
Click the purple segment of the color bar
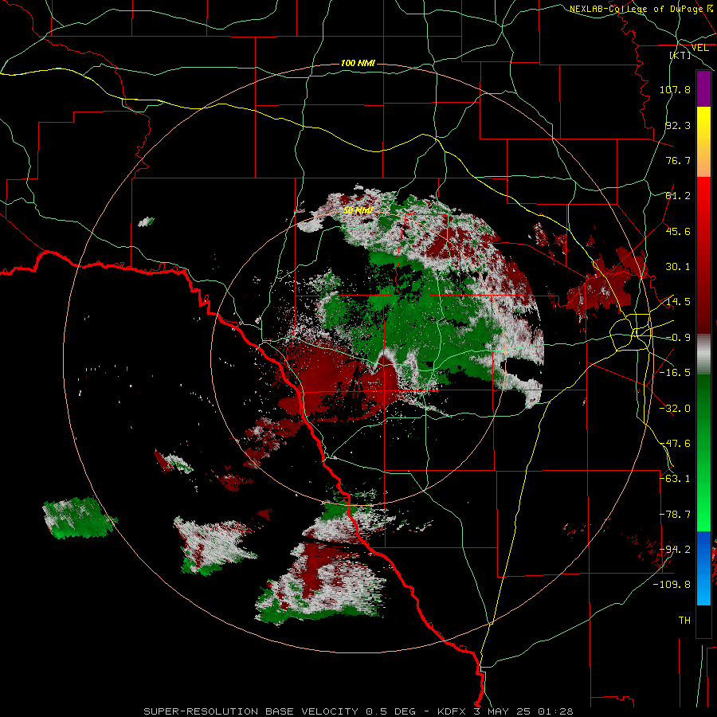click(703, 89)
